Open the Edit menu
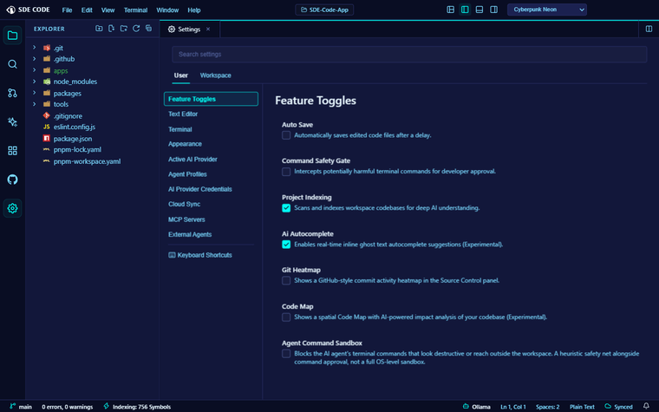The width and height of the screenshot is (659, 412). pyautogui.click(x=87, y=10)
